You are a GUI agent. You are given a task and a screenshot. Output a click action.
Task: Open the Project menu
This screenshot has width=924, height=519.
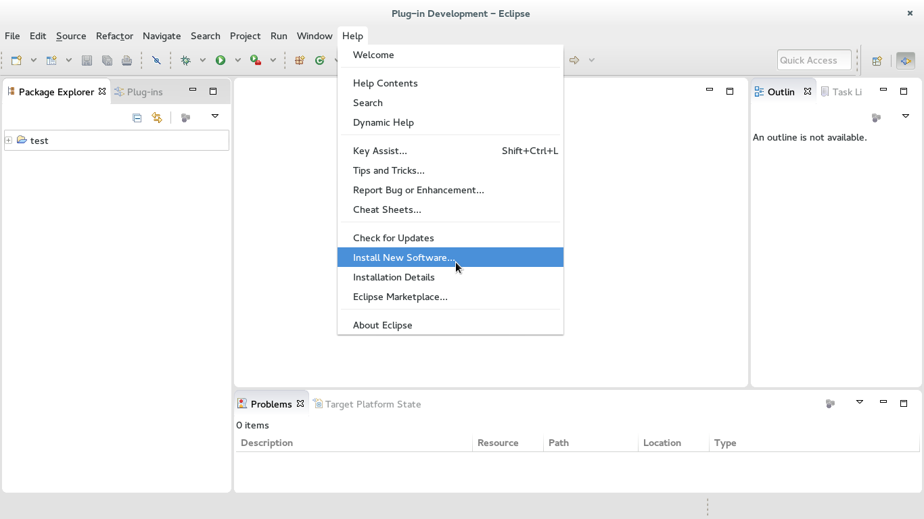(245, 36)
